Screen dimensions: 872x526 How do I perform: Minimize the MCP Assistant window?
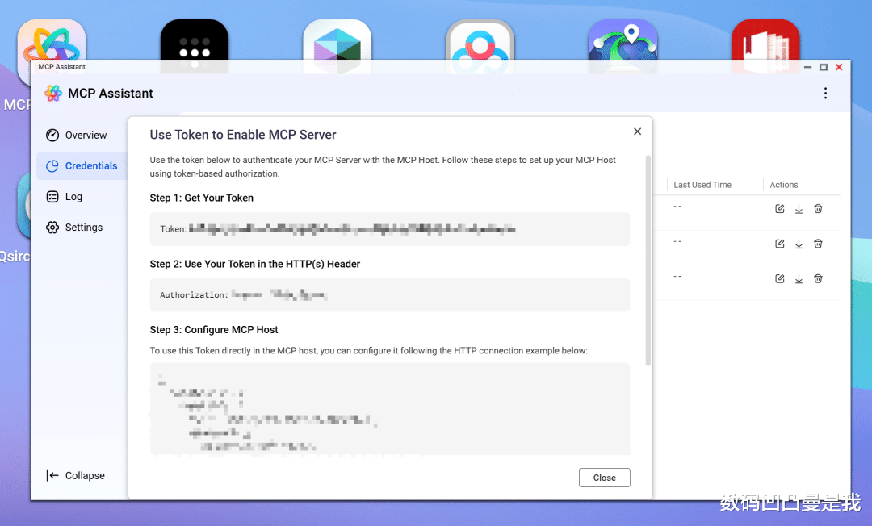point(807,67)
